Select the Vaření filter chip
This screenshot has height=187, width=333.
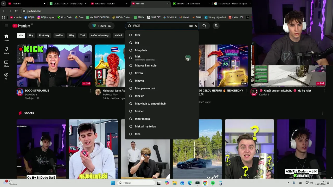click(118, 35)
